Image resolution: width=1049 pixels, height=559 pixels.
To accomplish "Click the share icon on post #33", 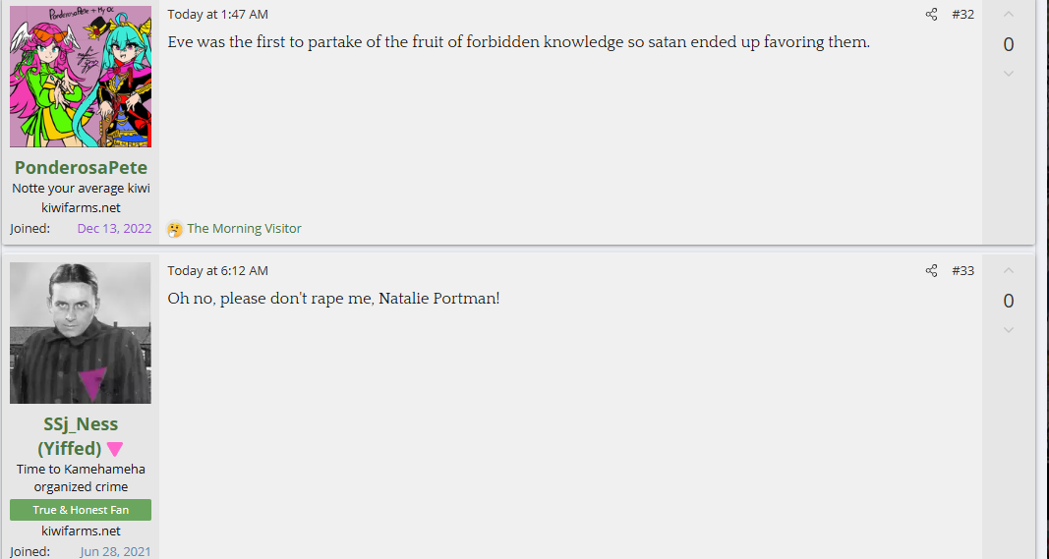I will click(931, 271).
